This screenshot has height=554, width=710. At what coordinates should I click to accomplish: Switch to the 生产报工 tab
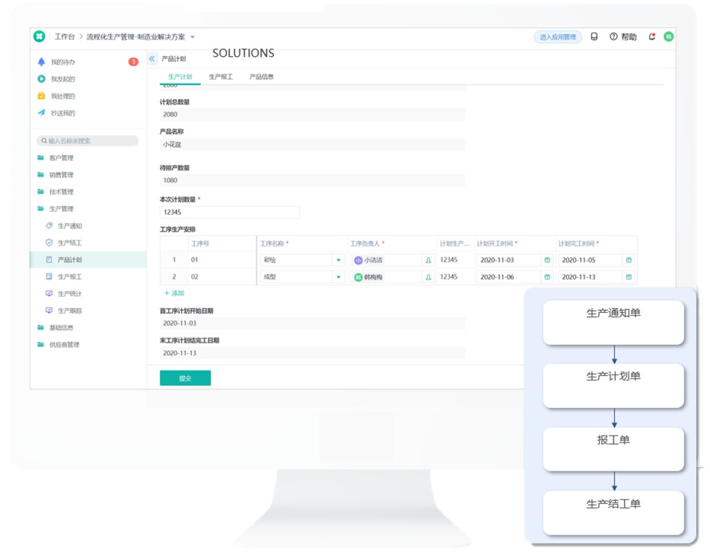220,77
